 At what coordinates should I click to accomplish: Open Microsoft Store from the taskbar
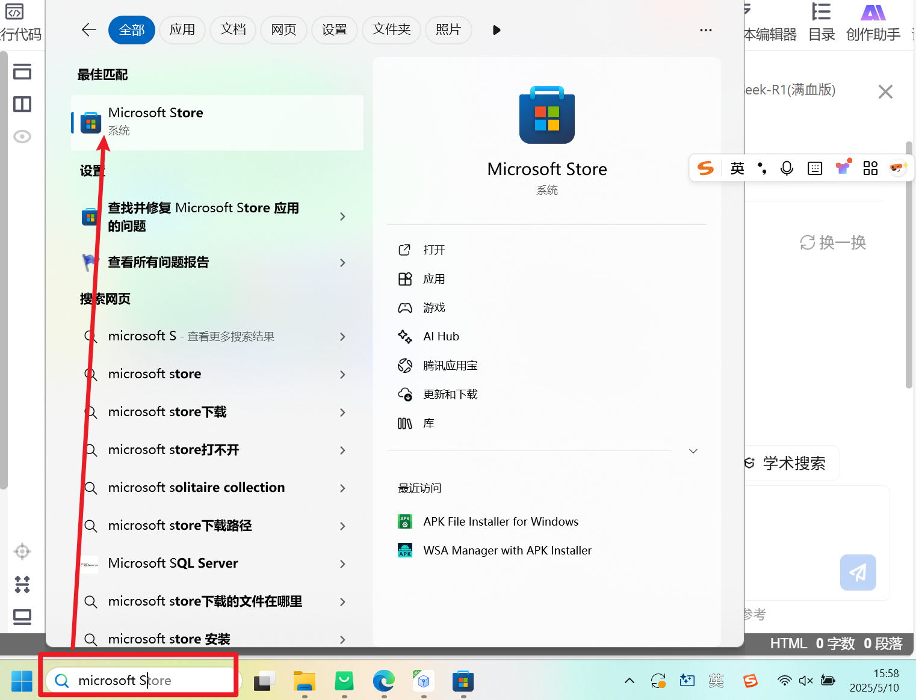463,681
